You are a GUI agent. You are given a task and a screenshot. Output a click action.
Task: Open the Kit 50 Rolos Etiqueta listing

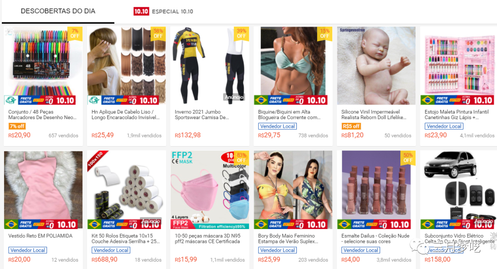(x=126, y=239)
